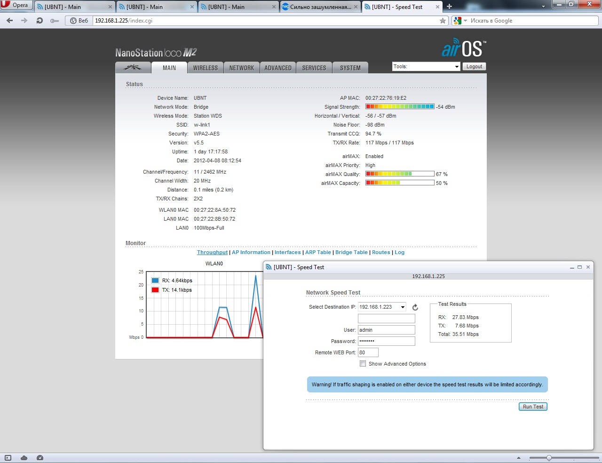The height and width of the screenshot is (463, 602).
Task: Focus the address bar showing 192.168.1.225
Action: pos(266,21)
